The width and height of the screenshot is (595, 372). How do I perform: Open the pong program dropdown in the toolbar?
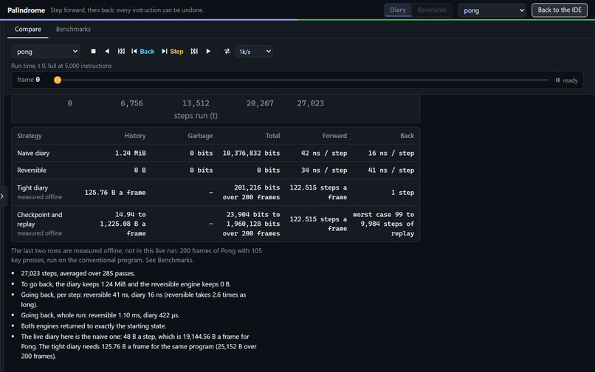click(46, 51)
